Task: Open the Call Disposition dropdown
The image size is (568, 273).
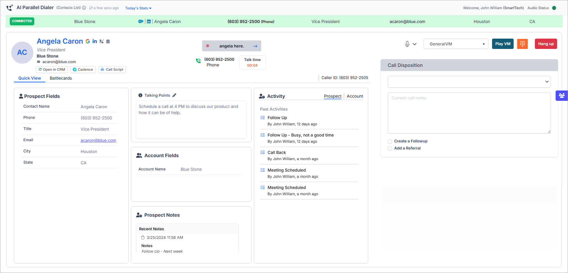Action: 469,82
